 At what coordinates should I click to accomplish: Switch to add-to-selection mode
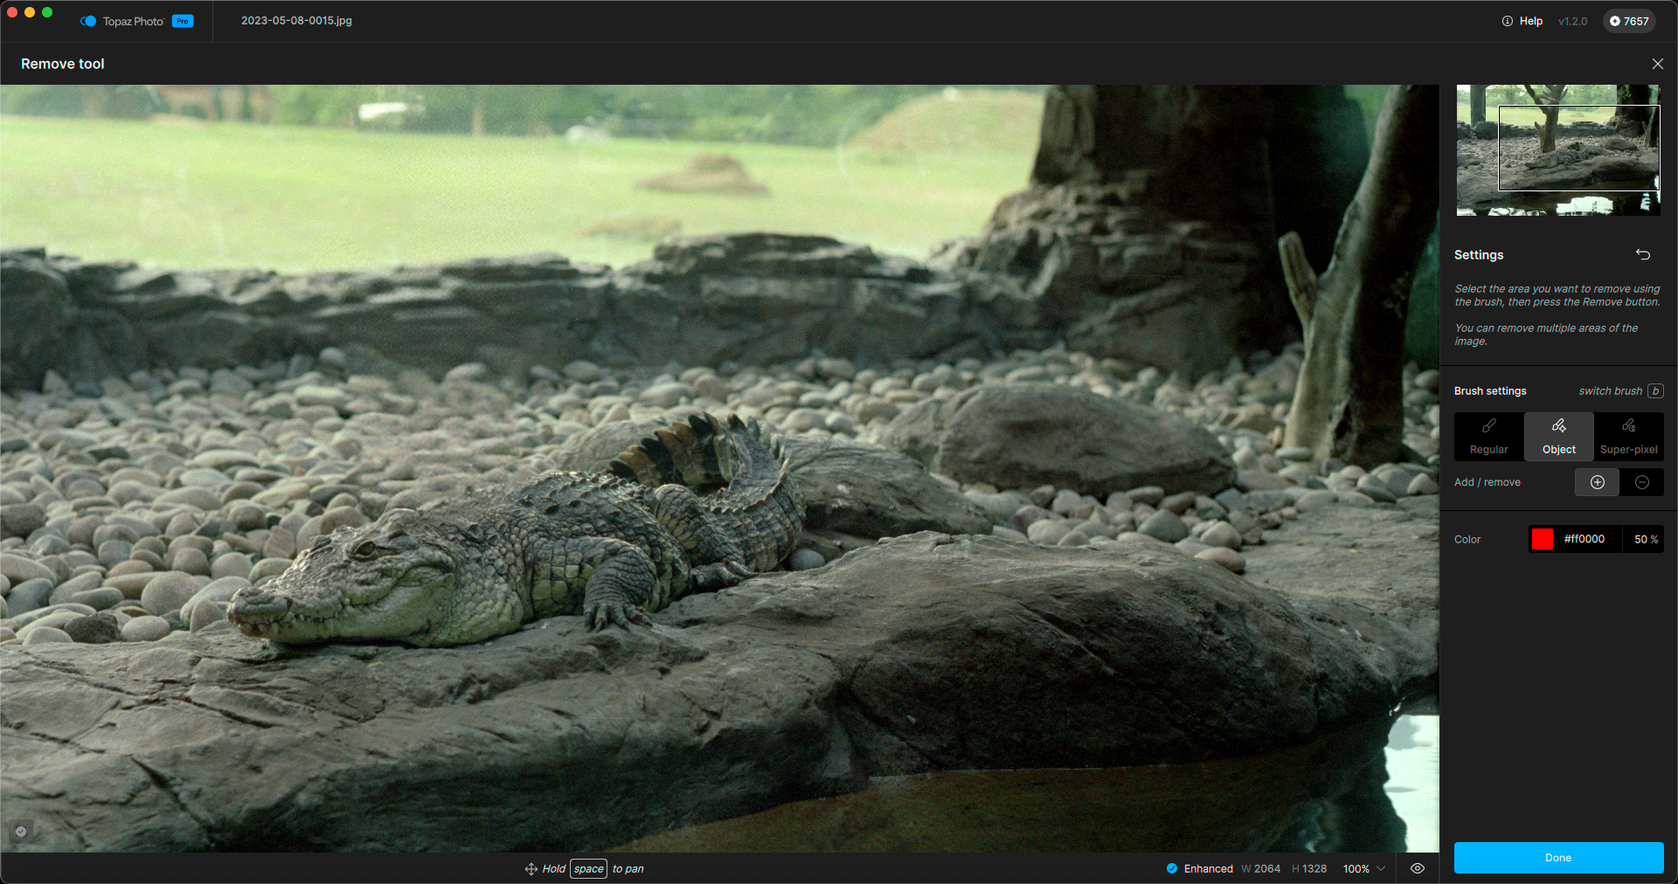1597,482
